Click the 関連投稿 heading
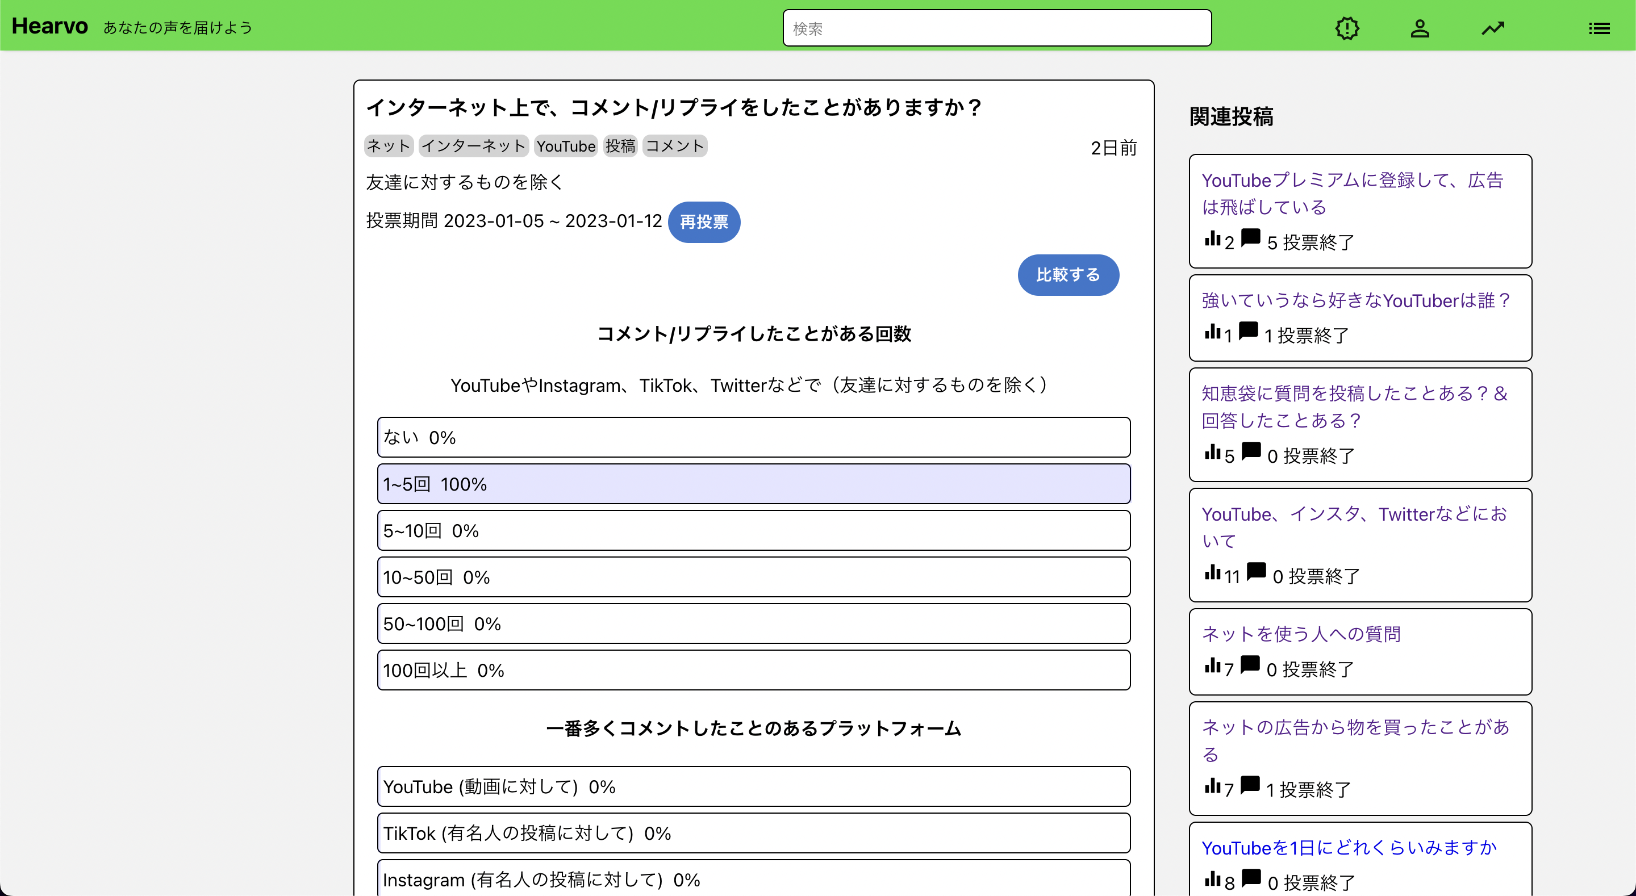This screenshot has height=896, width=1636. 1231,117
